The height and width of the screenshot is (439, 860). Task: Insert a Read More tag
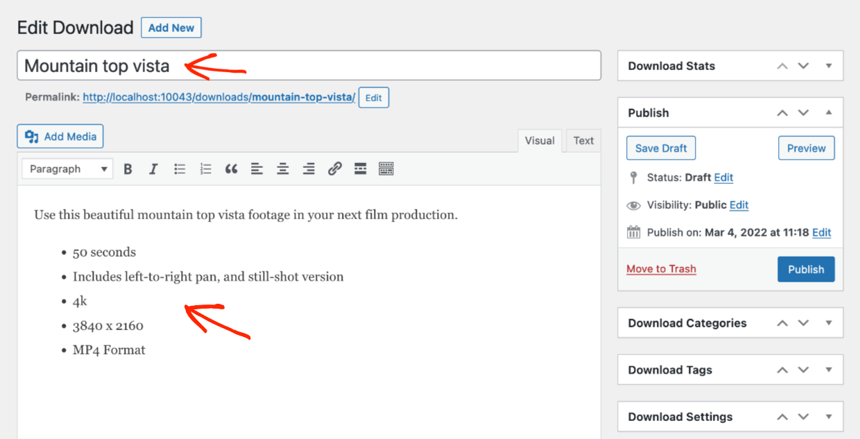pos(360,169)
